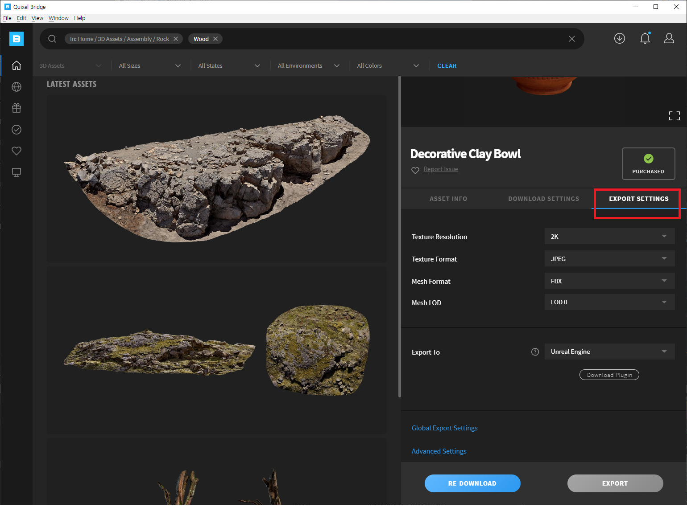Open the File menu
This screenshot has height=507, width=687.
[7, 18]
